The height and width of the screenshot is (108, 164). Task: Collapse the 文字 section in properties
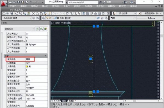coord(45,56)
